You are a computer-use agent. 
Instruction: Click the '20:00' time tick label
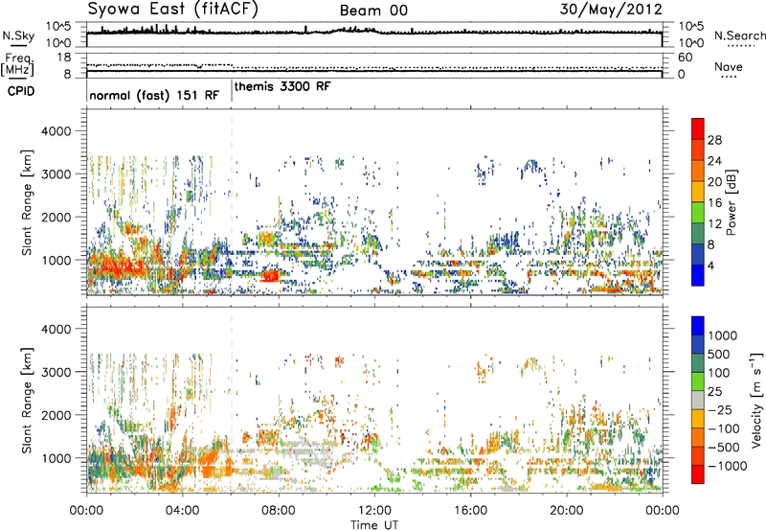566,511
